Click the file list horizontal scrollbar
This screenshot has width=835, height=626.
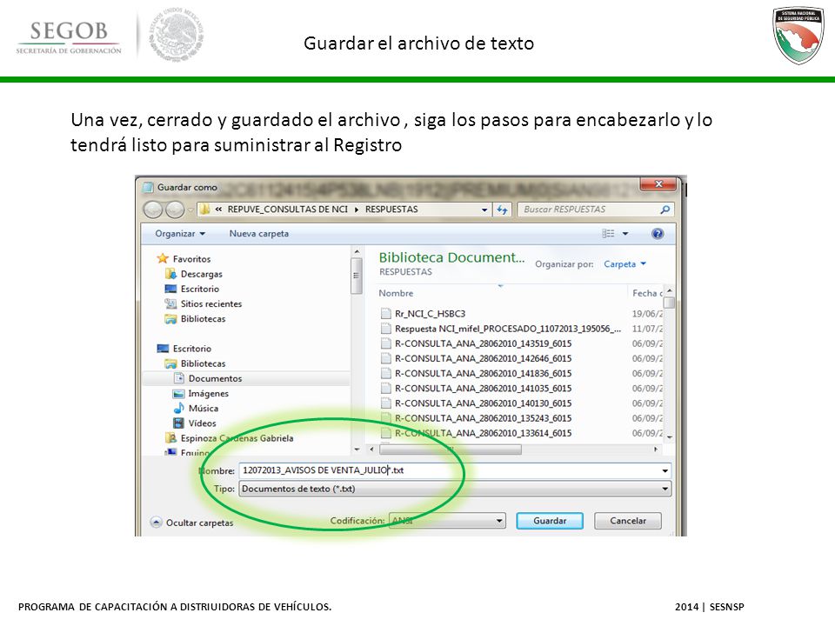pos(451,450)
